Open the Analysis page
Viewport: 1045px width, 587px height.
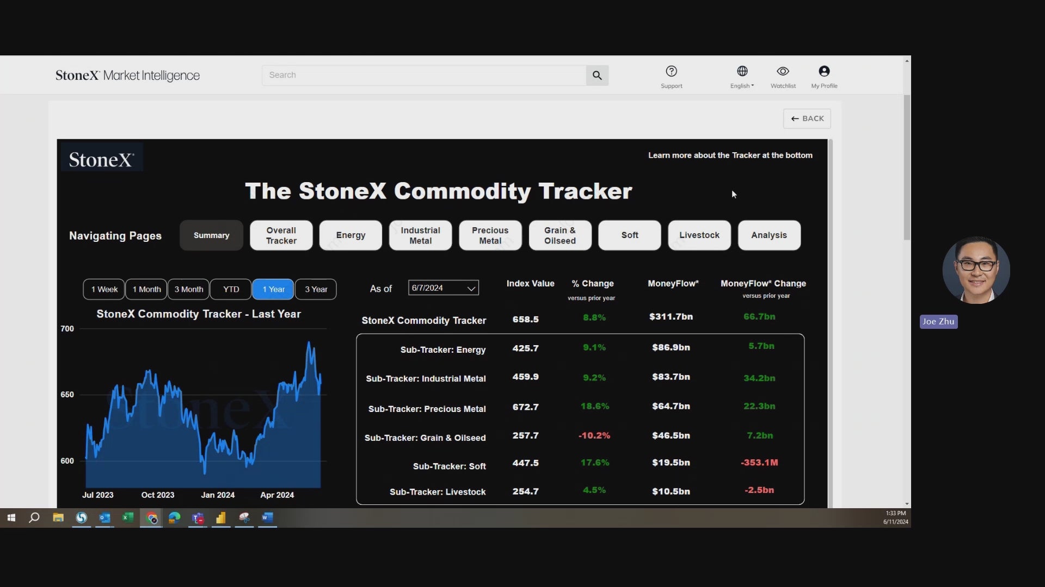769,235
